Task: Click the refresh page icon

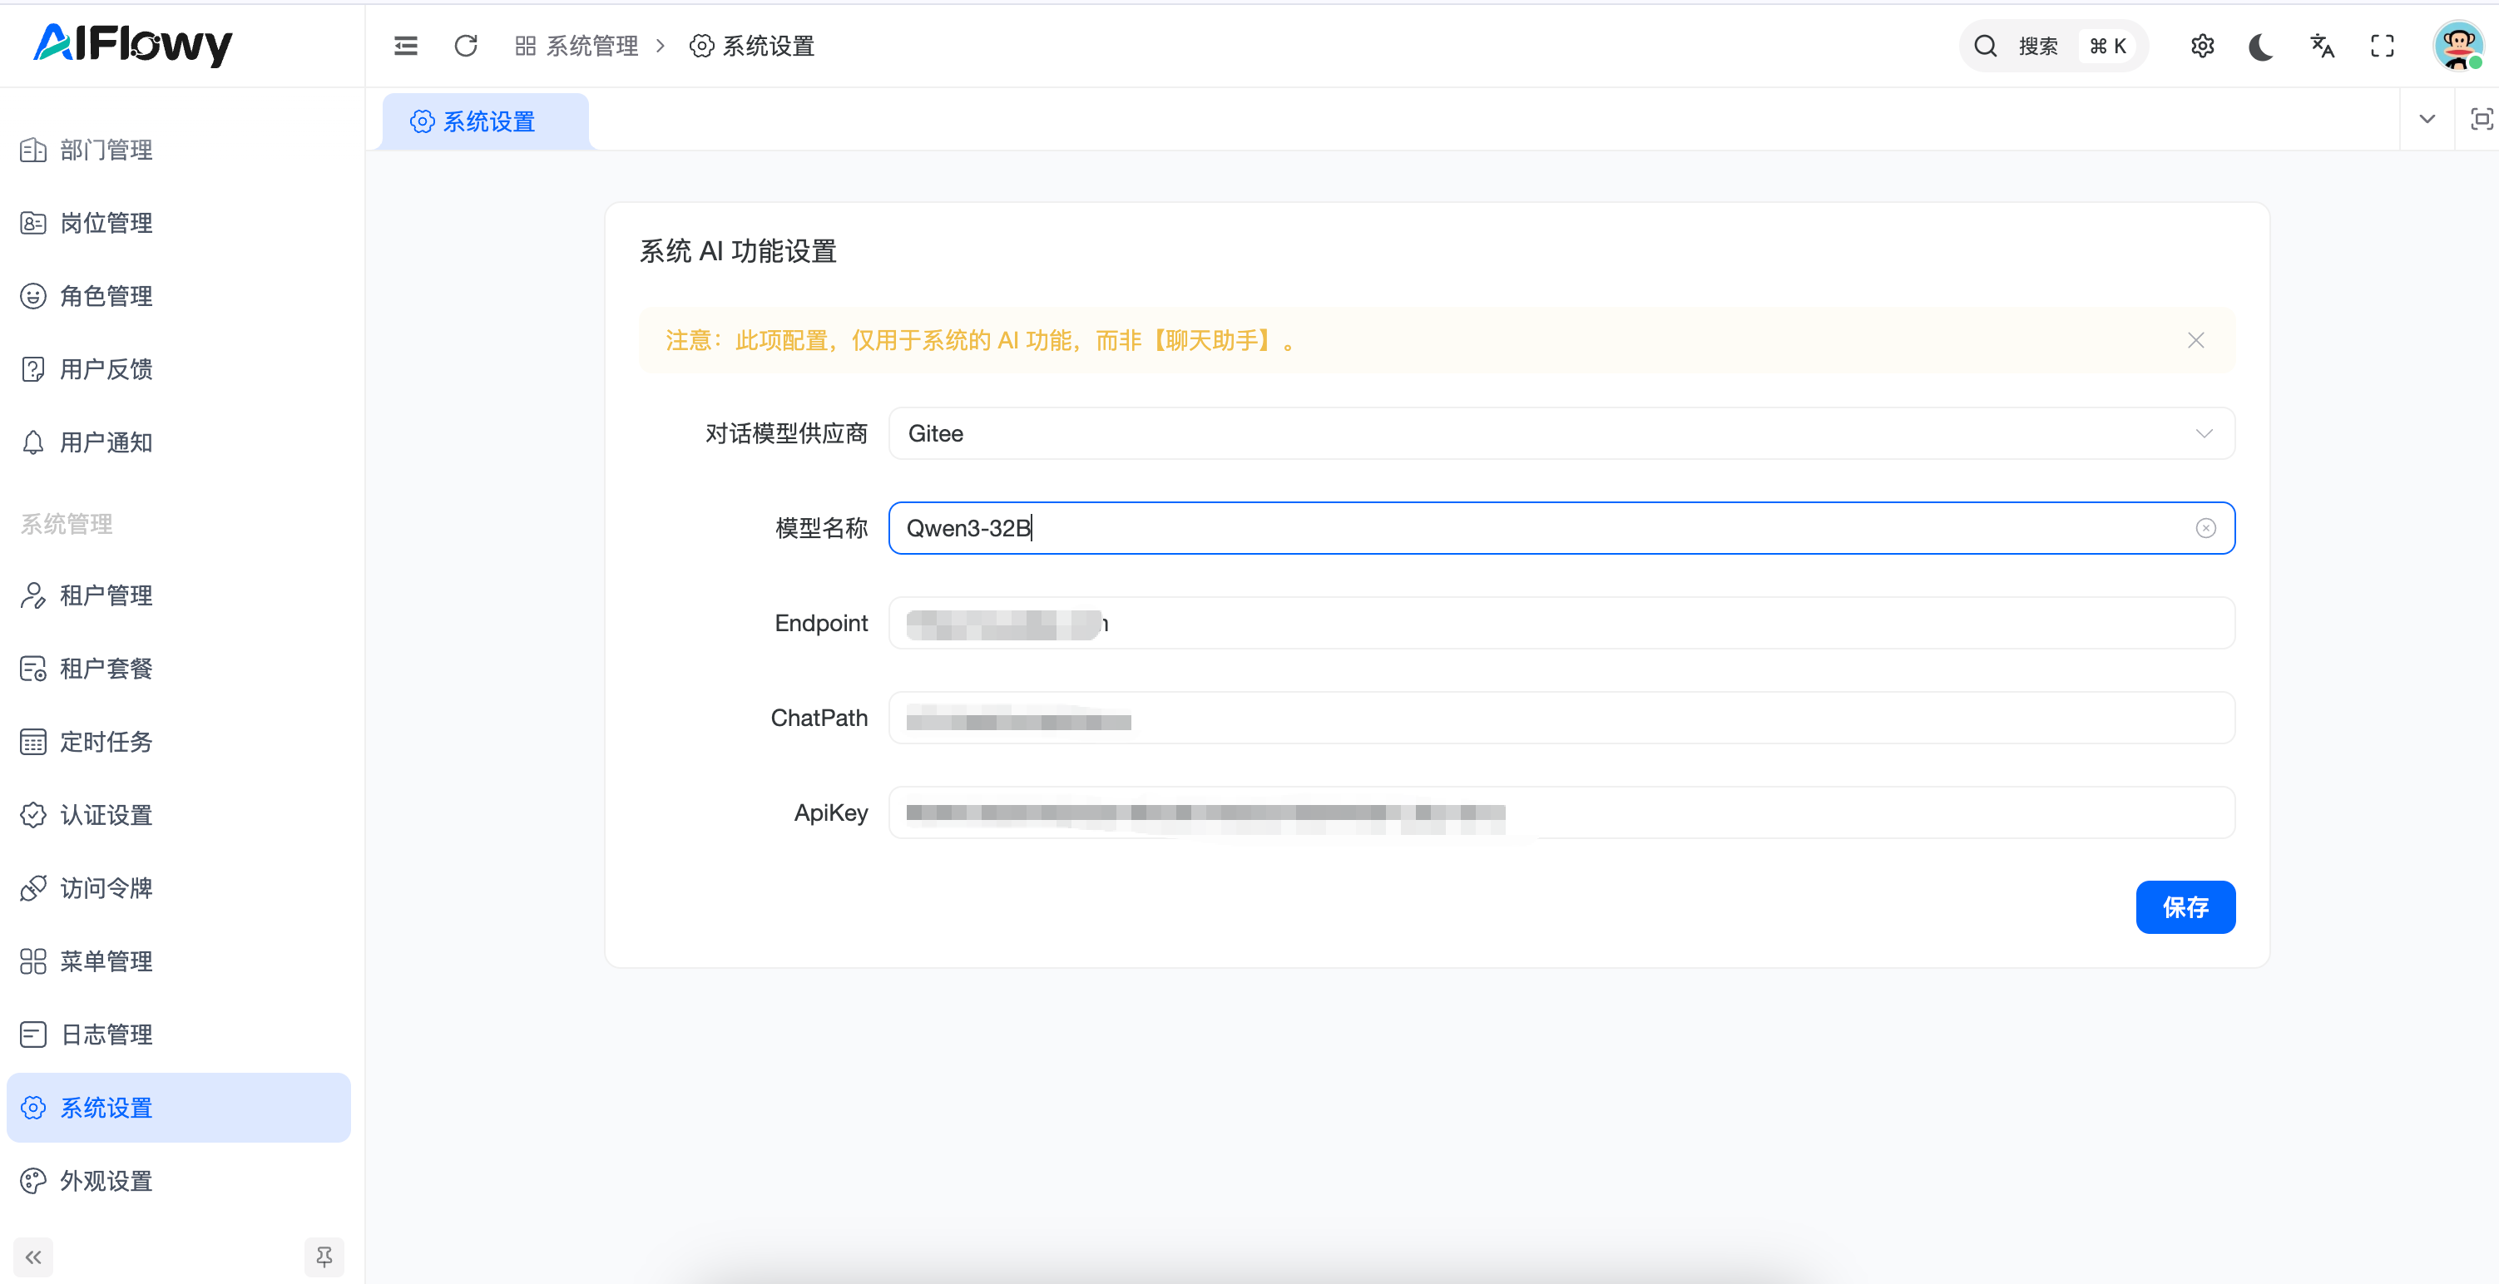Action: pos(466,46)
